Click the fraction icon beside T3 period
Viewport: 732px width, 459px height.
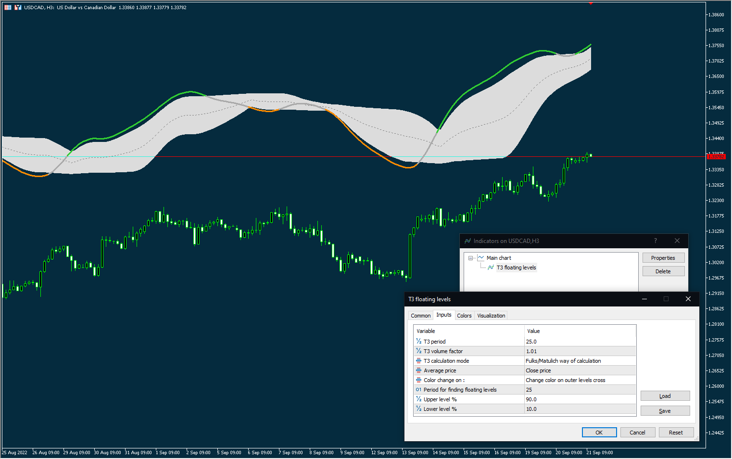418,341
